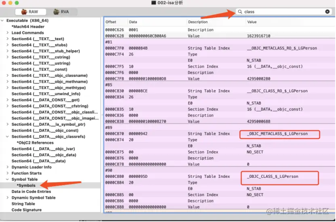Image resolution: width=336 pixels, height=222 pixels.
Task: Click __OBJC_METACLASS_RO_$_LGPerson value cell
Action: (282, 48)
